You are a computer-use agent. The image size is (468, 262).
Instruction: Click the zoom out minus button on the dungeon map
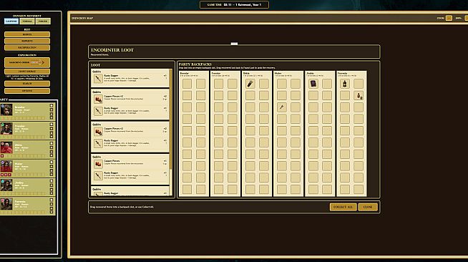pyautogui.click(x=449, y=18)
